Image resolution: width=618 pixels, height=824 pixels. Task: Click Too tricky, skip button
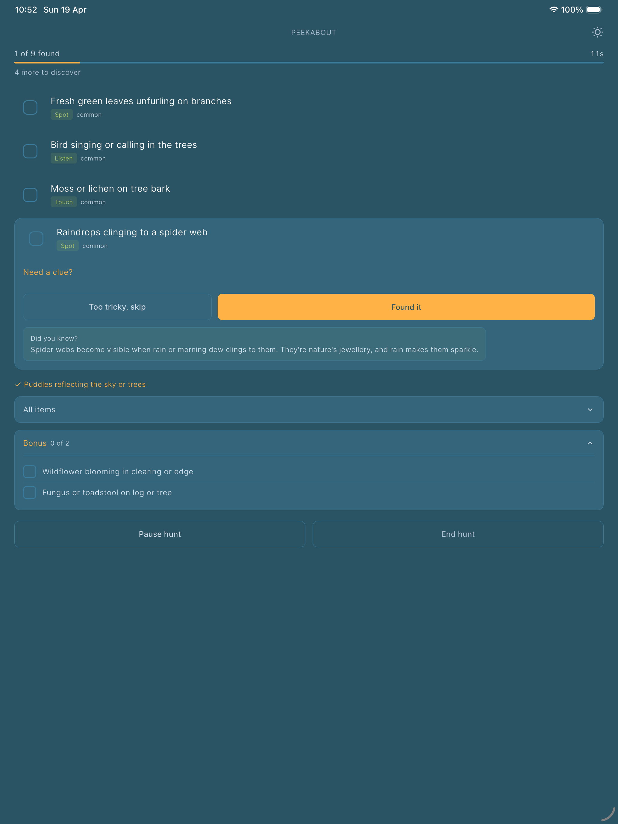click(x=117, y=307)
